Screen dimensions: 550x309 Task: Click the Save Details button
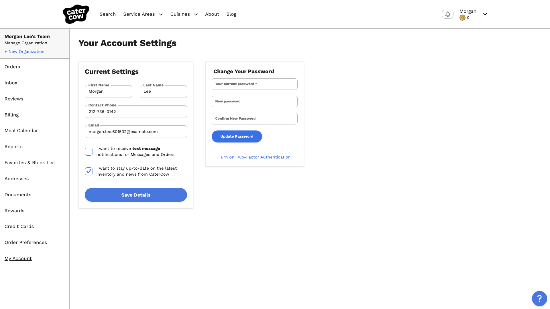[136, 195]
